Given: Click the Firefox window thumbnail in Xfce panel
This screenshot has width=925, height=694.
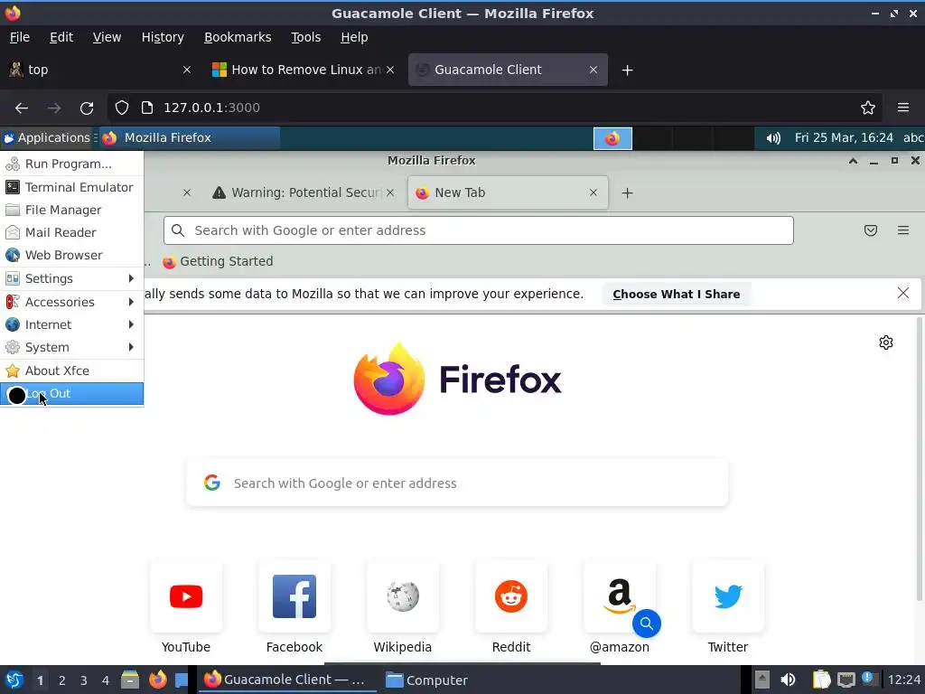Looking at the screenshot, I should tap(612, 138).
